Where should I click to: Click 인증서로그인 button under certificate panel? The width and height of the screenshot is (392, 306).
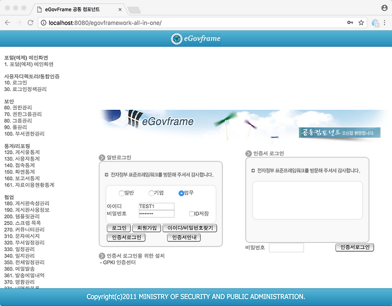[354, 247]
